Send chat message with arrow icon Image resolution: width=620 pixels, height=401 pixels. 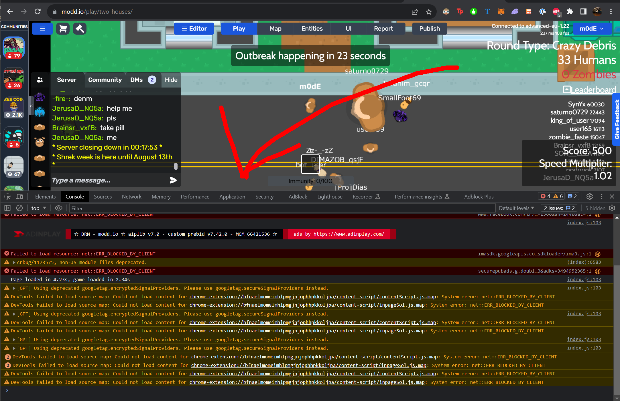(173, 180)
